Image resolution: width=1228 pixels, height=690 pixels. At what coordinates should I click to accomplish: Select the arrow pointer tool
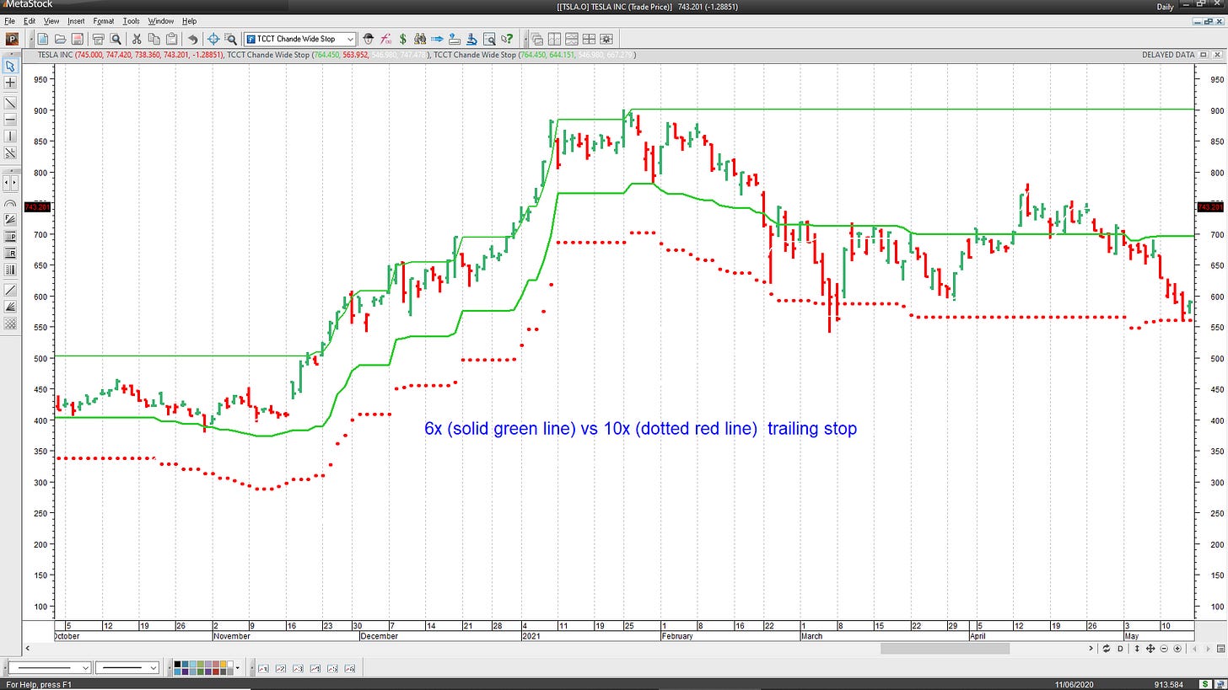11,66
